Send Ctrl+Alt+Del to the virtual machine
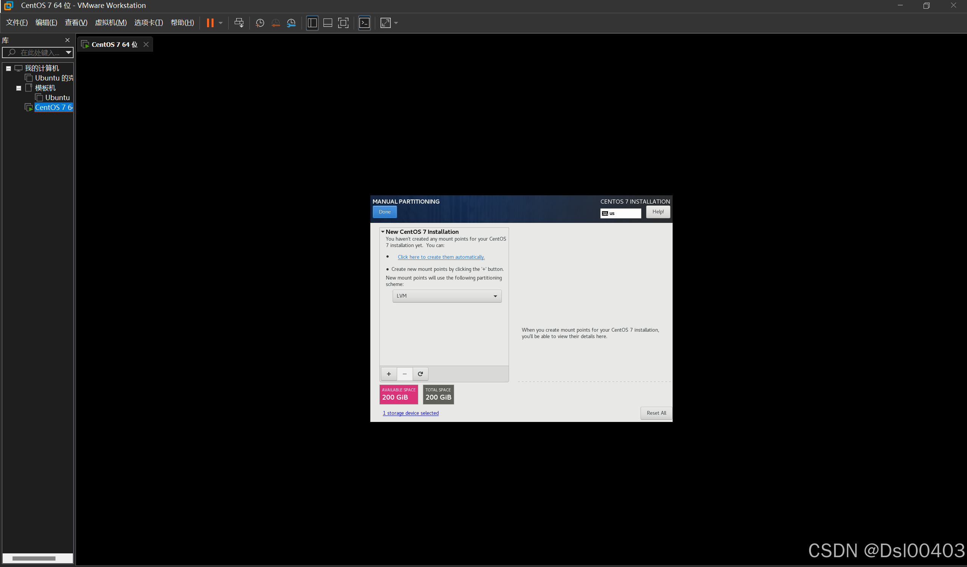Screen dimensions: 967x567 (239, 23)
